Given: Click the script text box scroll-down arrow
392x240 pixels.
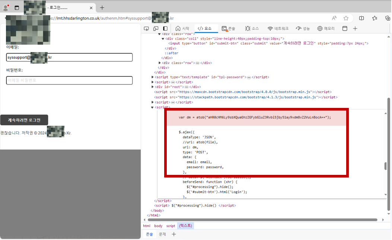Looking at the screenshot, I should [386, 195].
